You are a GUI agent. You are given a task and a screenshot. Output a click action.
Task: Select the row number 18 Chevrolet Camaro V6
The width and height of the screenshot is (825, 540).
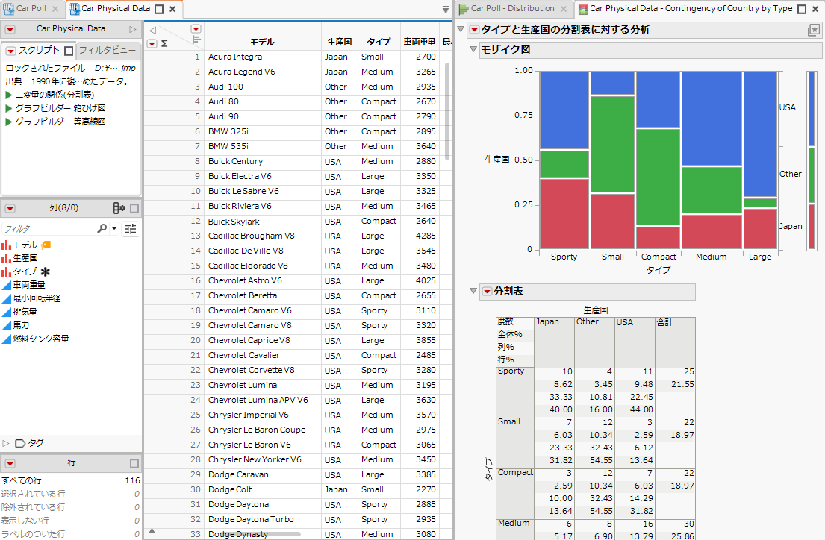coord(196,311)
